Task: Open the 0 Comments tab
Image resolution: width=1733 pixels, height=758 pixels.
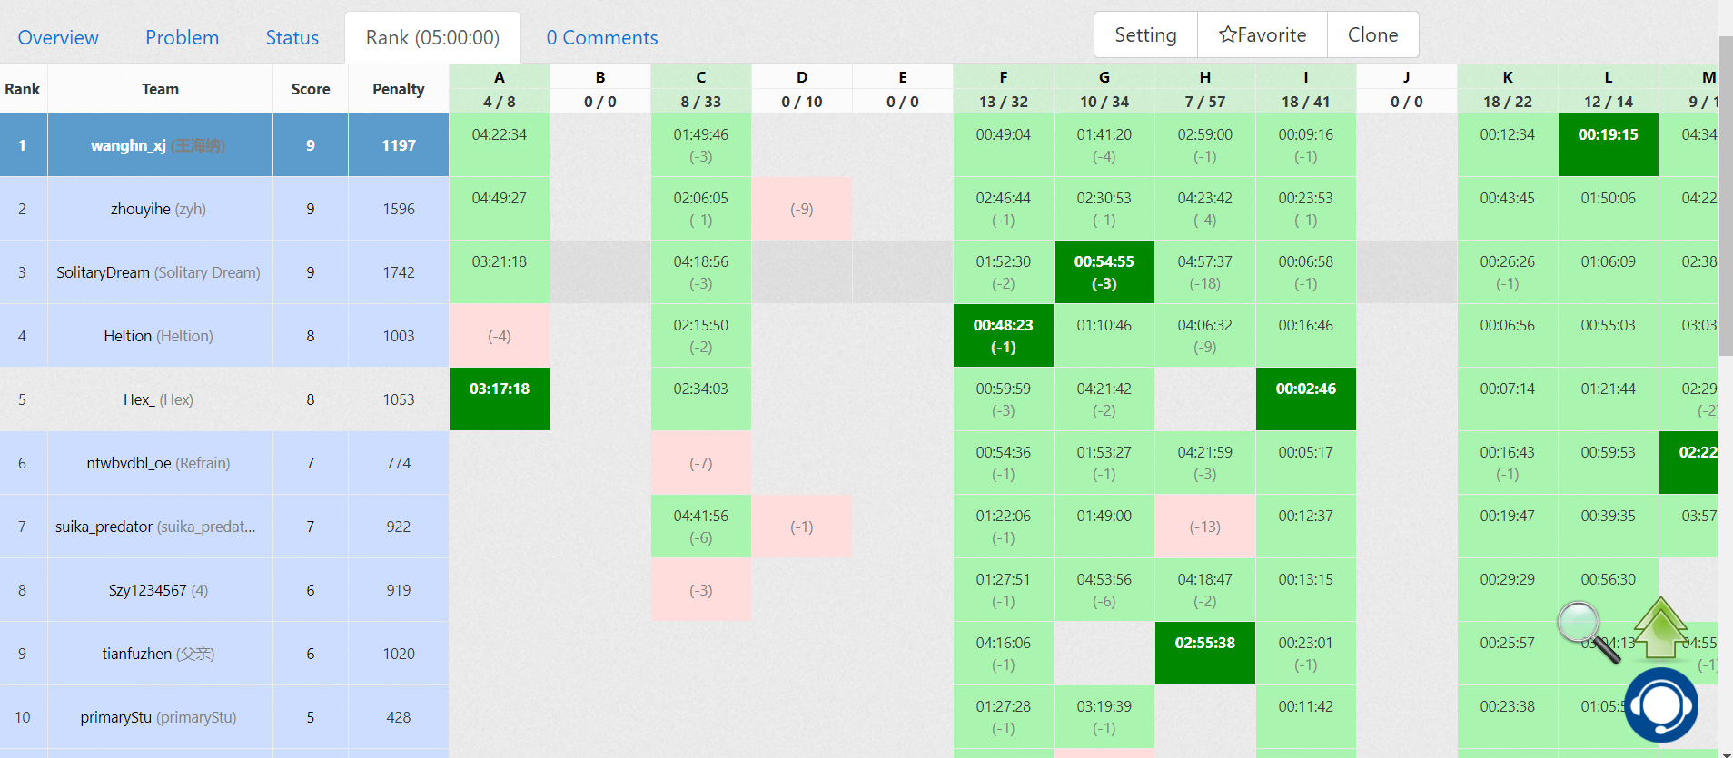Action: click(x=601, y=38)
